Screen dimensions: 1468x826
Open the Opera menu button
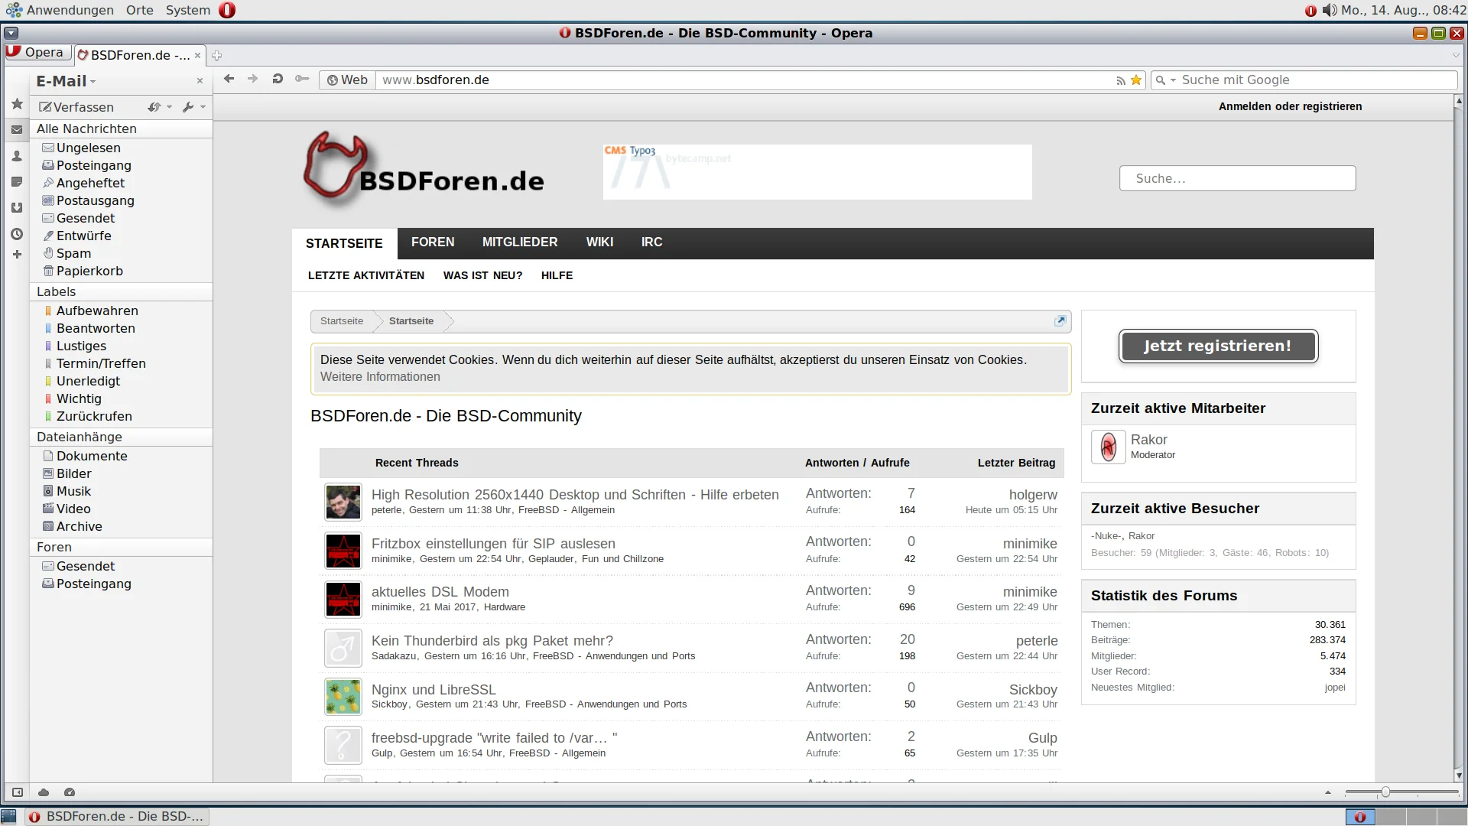coord(37,53)
